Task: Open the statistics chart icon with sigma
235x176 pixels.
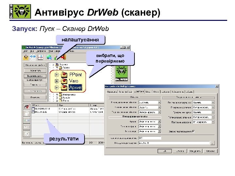Action: click(x=40, y=57)
